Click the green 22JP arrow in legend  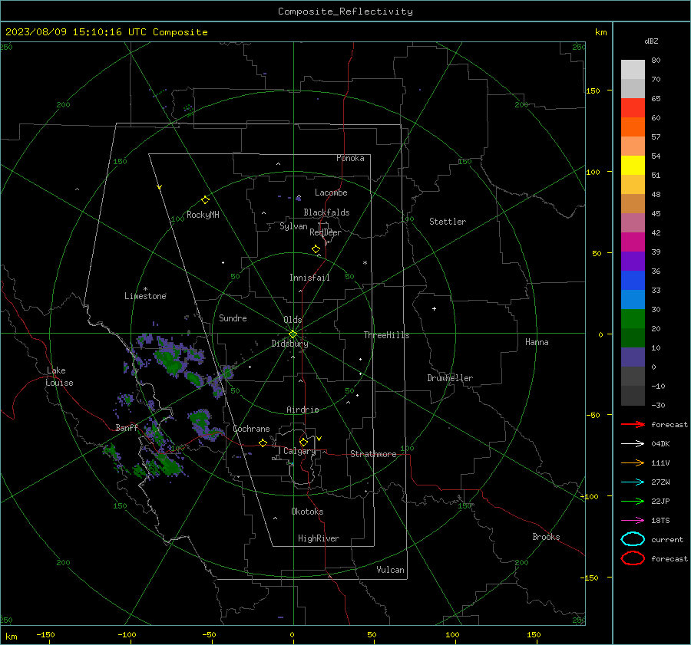(x=633, y=501)
